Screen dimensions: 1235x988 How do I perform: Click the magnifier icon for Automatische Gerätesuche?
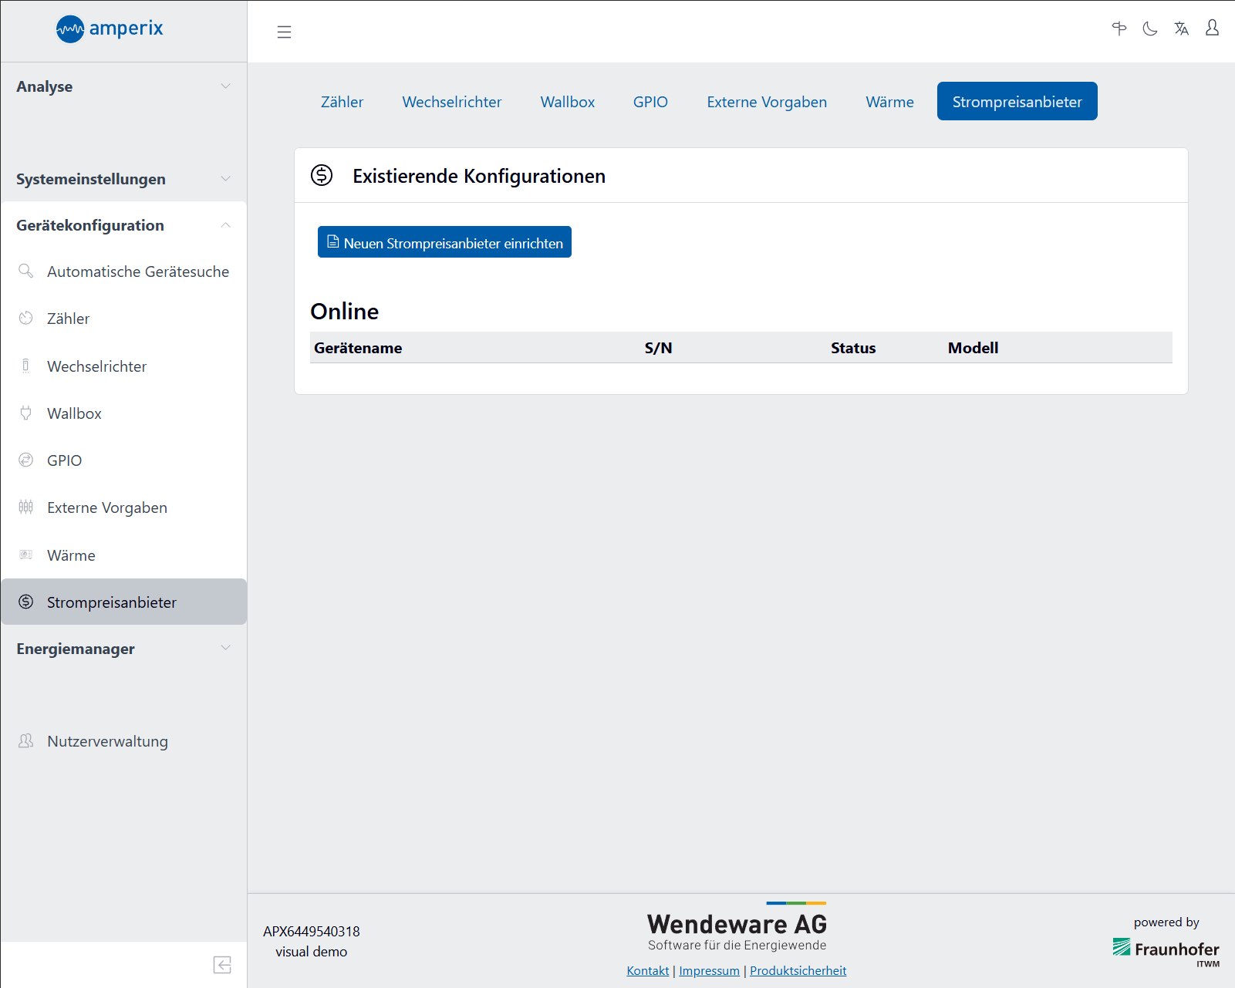tap(26, 271)
